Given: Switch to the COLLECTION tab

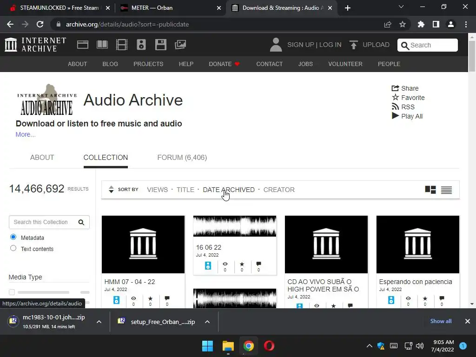Looking at the screenshot, I should click(106, 158).
